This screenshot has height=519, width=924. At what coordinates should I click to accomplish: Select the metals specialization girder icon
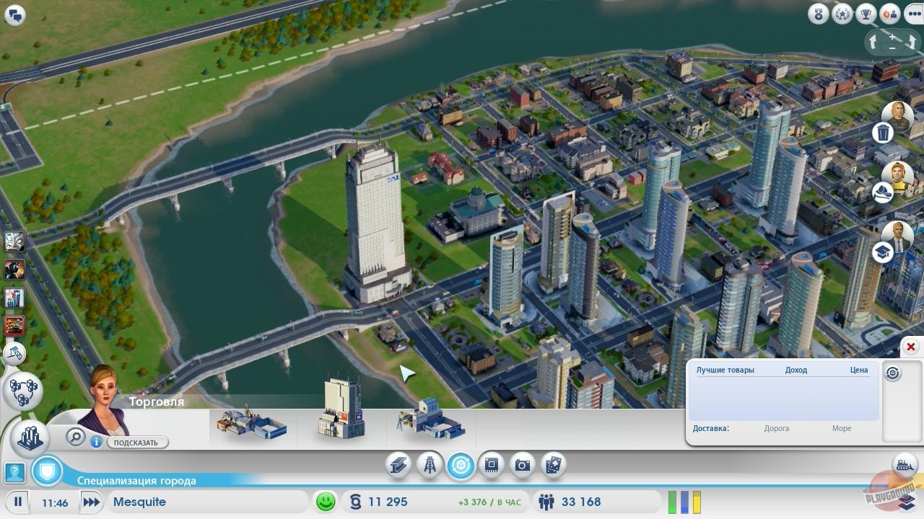tap(398, 466)
